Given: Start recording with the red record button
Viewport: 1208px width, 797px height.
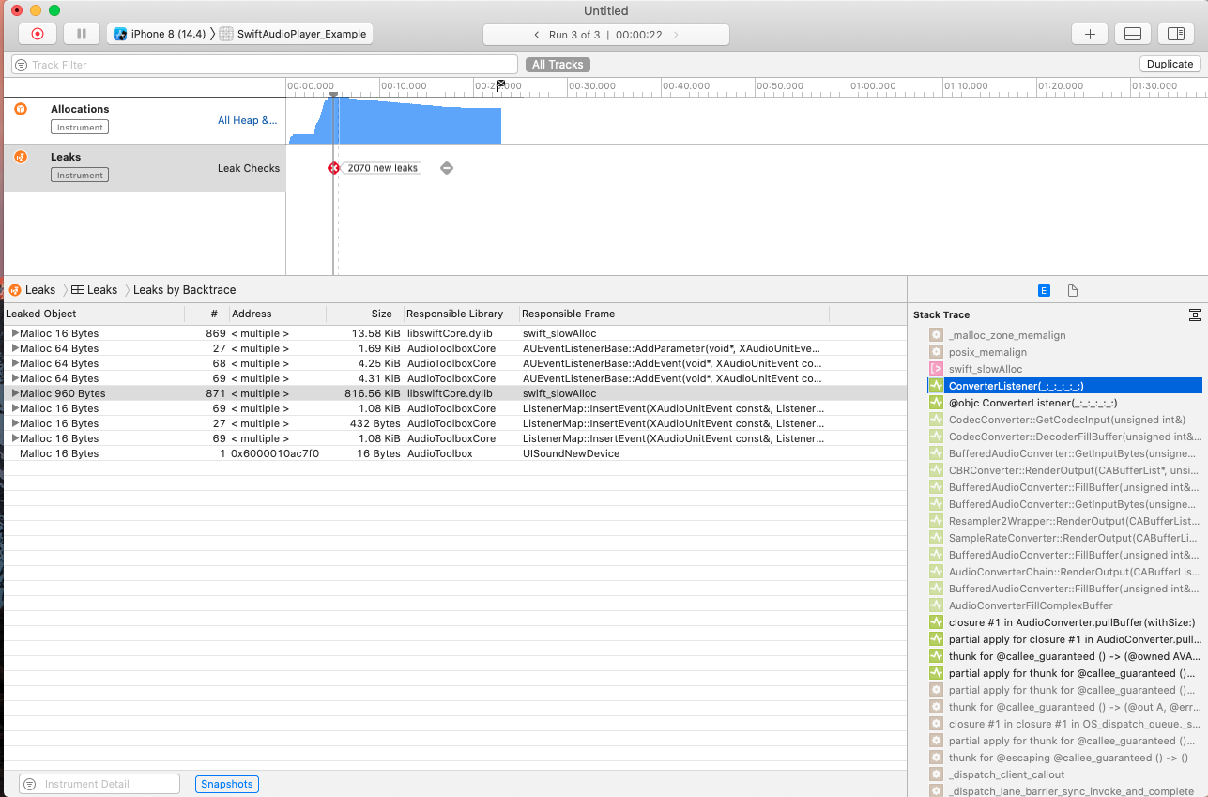Looking at the screenshot, I should 38,34.
